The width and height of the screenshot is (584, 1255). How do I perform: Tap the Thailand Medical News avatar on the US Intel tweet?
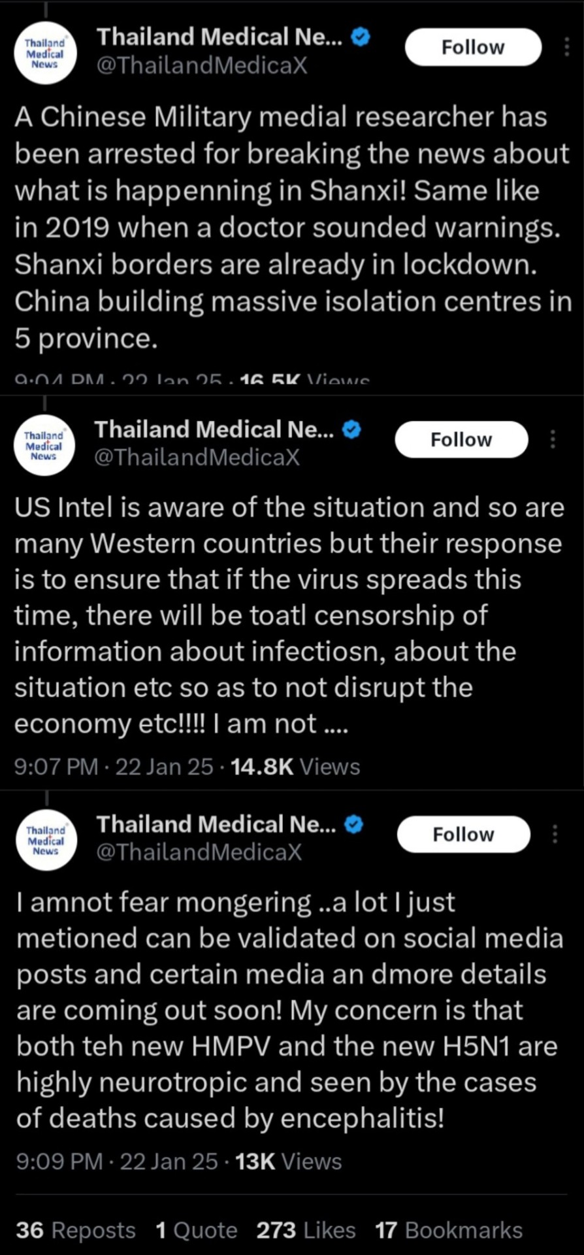coord(44,445)
